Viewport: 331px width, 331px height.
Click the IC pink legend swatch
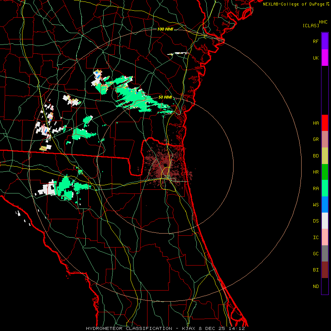pyautogui.click(x=325, y=237)
